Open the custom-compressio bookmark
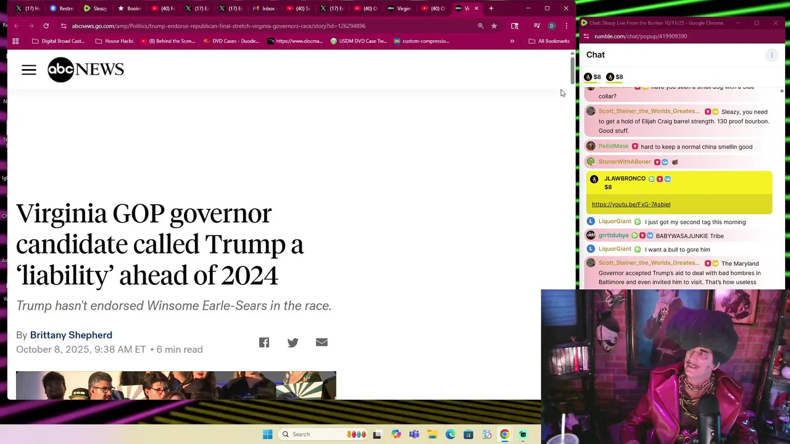 click(422, 41)
